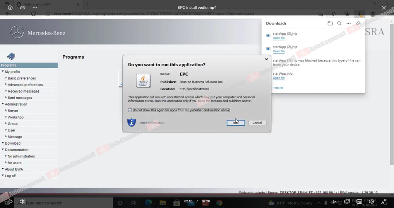The width and height of the screenshot is (394, 208).
Task: Open Server administration page
Action: pyautogui.click(x=13, y=111)
